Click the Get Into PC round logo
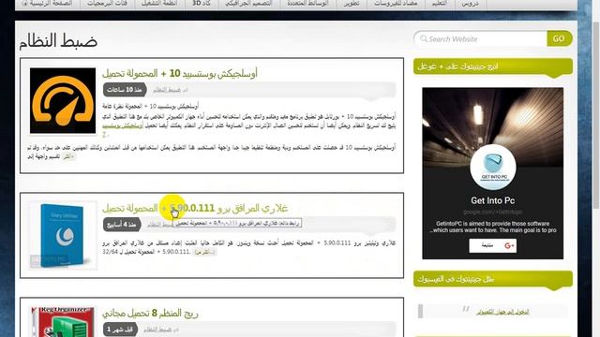 click(493, 167)
